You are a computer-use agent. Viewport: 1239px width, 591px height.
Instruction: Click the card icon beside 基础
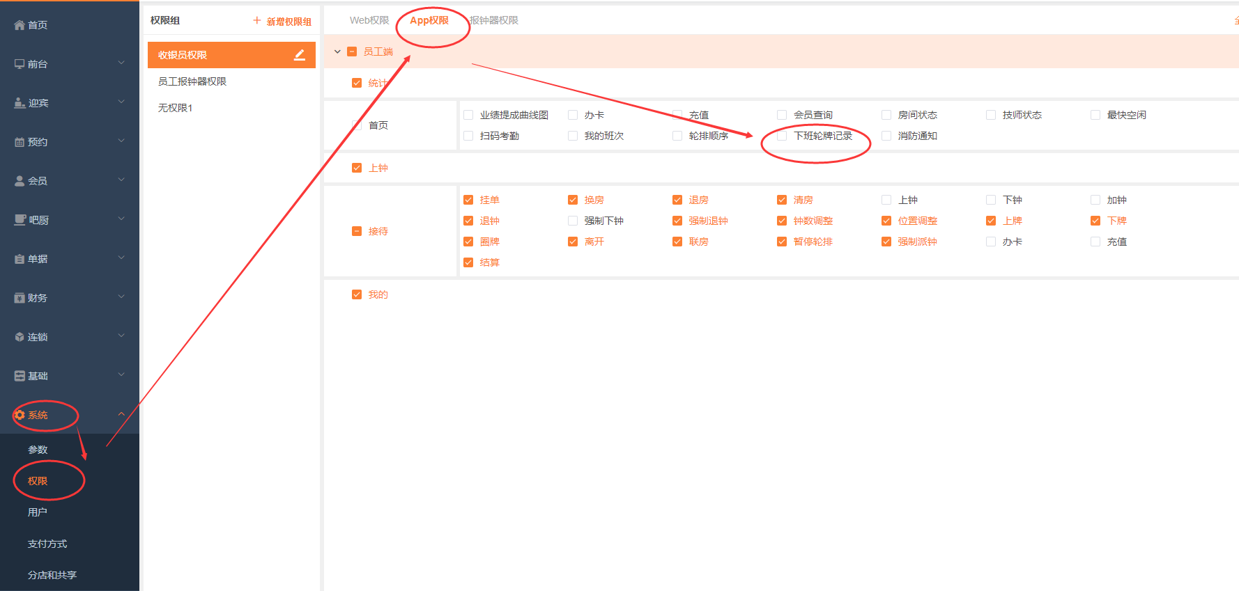[x=20, y=376]
